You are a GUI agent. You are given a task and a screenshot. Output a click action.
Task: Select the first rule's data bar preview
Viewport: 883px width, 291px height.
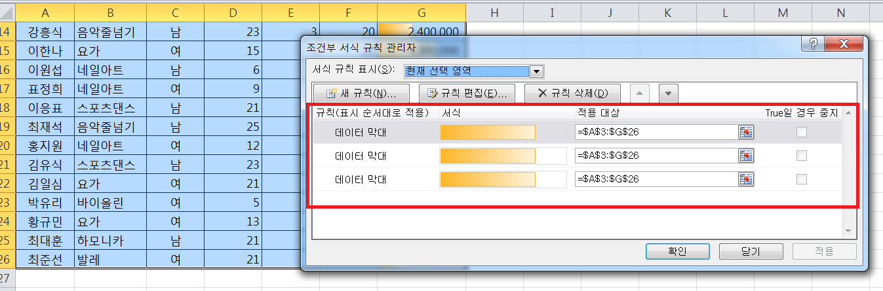(488, 133)
